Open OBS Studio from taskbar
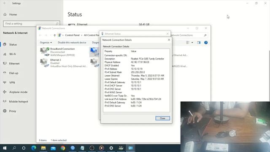 click(92, 148)
